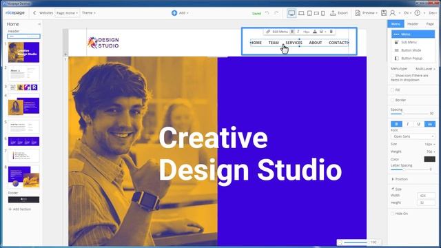Screen dimensions: 441x248
Task: Enable Show icon if dropdown items
Action: (393, 76)
